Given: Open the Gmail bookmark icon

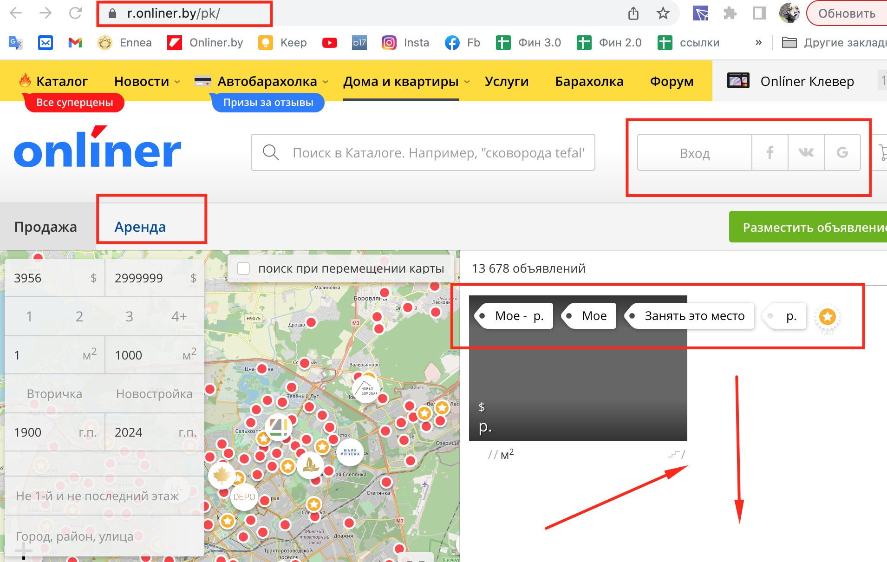Looking at the screenshot, I should click(x=75, y=43).
